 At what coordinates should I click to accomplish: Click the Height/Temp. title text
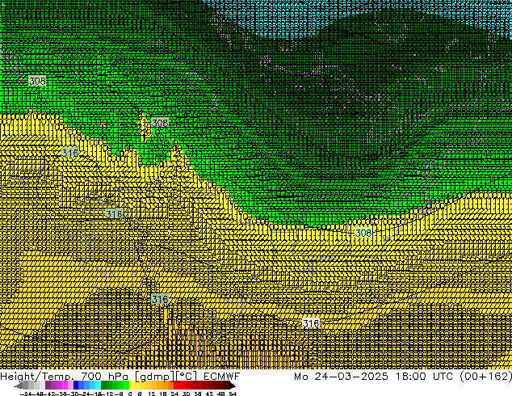[x=36, y=377]
